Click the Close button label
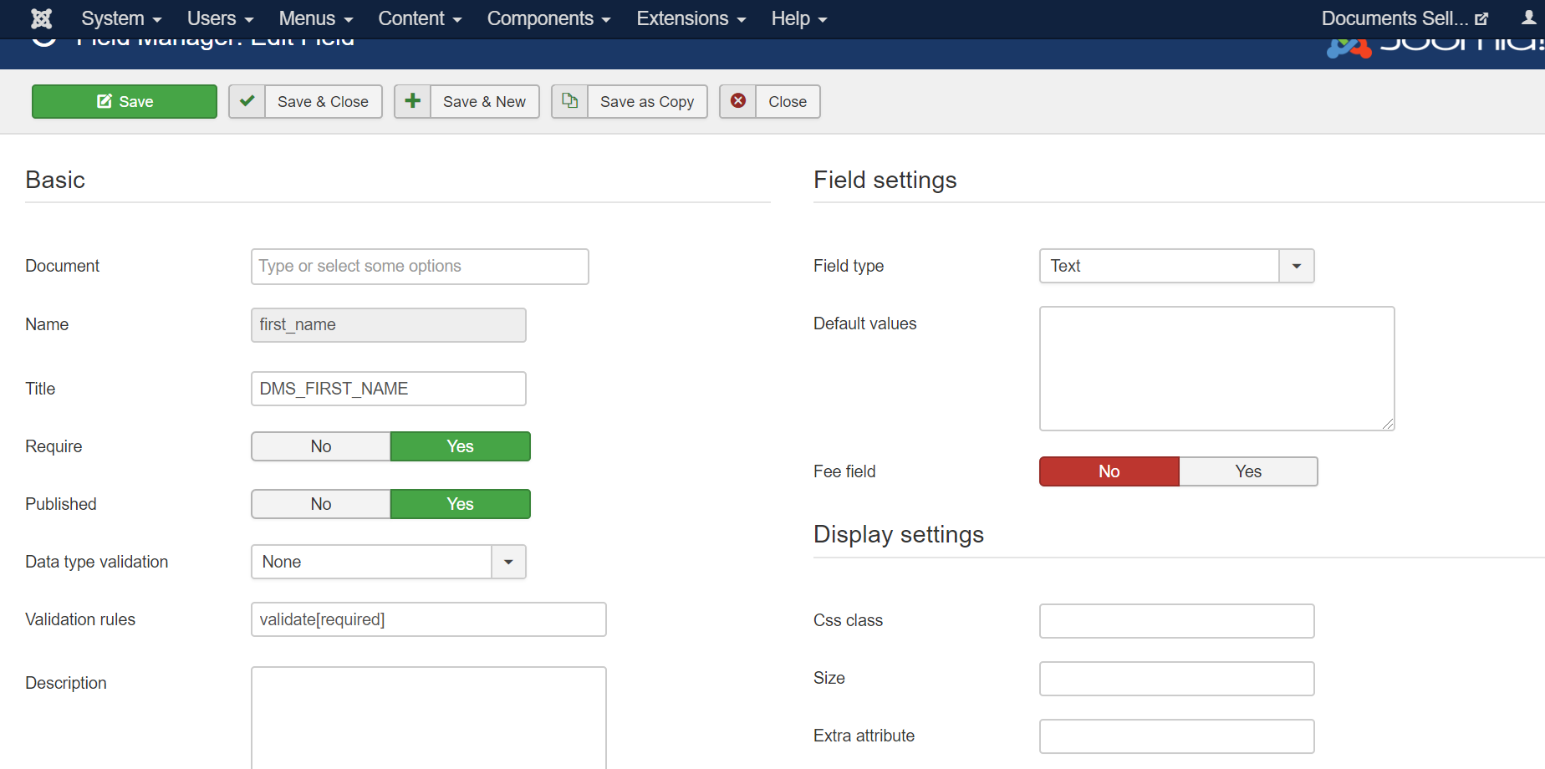The image size is (1545, 769). coord(788,101)
